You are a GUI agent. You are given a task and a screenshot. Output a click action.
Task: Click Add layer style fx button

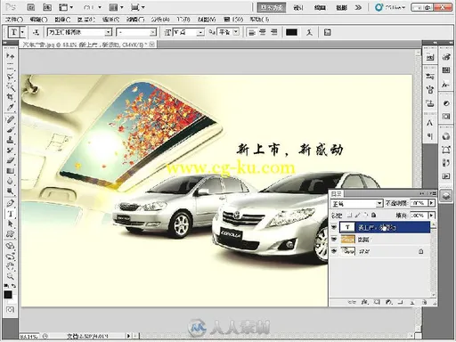pos(364,302)
